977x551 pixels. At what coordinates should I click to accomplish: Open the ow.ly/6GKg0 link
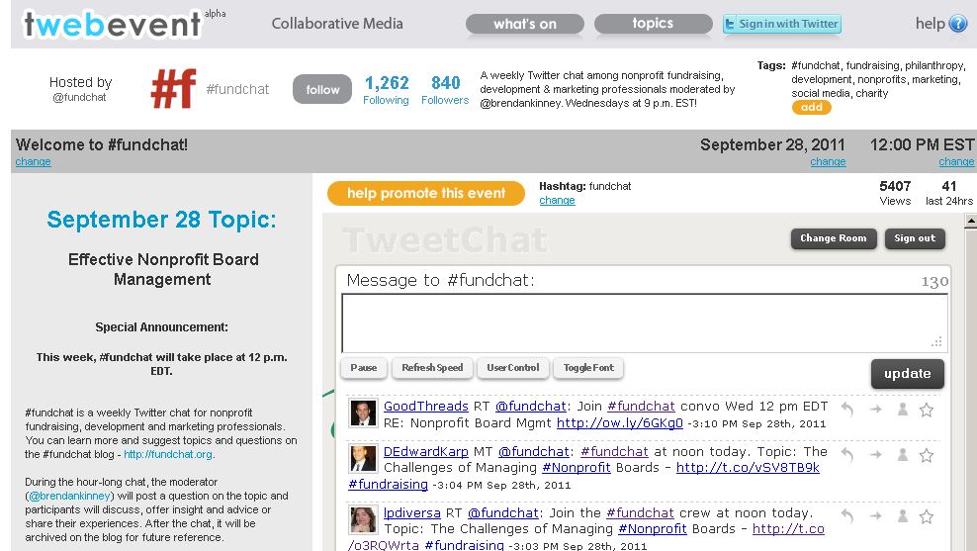[619, 423]
